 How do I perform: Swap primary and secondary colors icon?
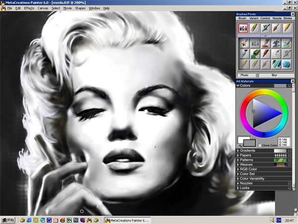click(241, 146)
